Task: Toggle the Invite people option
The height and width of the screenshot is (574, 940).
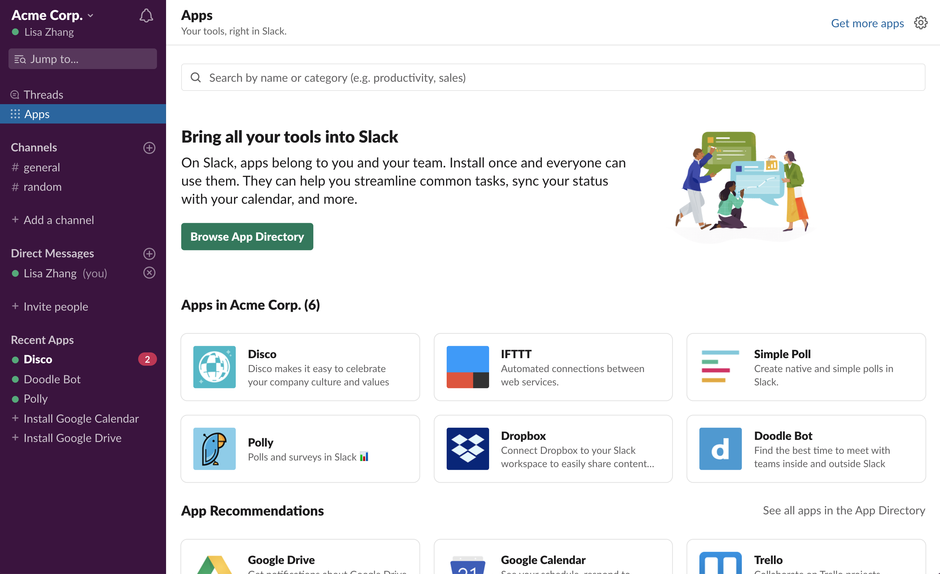Action: point(56,306)
